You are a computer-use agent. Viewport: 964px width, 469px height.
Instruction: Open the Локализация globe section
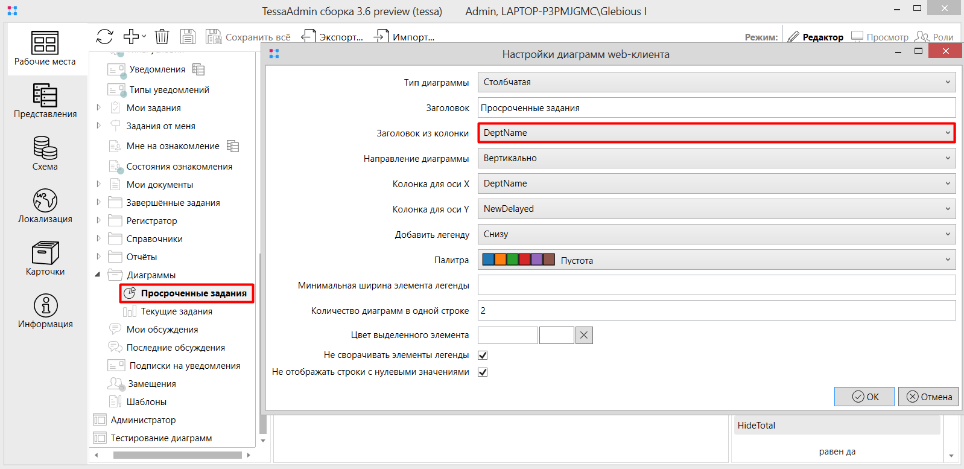[45, 205]
